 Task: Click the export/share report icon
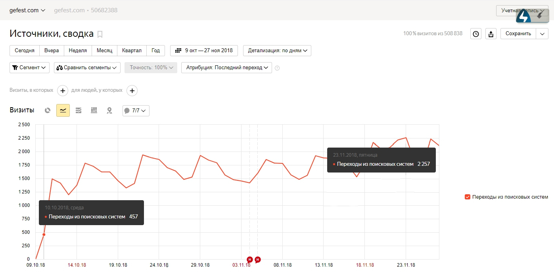coord(491,34)
